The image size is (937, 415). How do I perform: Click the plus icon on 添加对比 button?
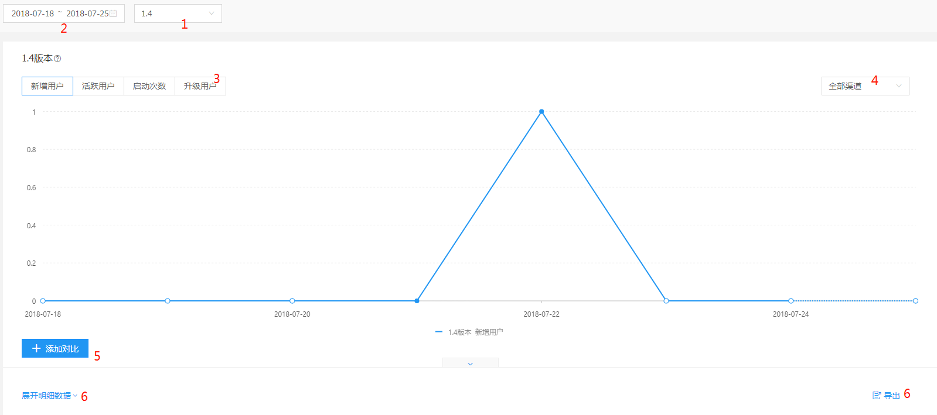pos(36,348)
